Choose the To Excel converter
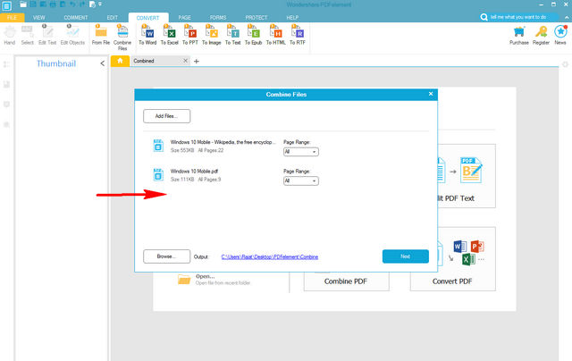 point(170,35)
